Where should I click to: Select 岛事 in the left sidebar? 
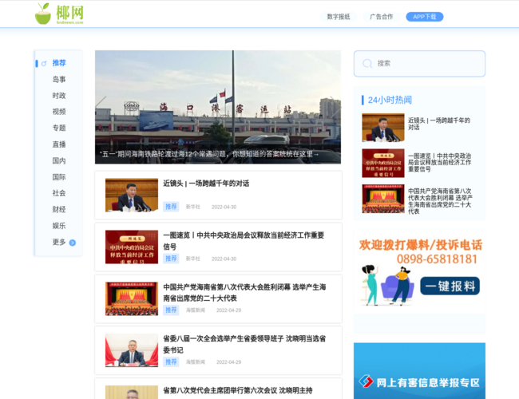[59, 80]
